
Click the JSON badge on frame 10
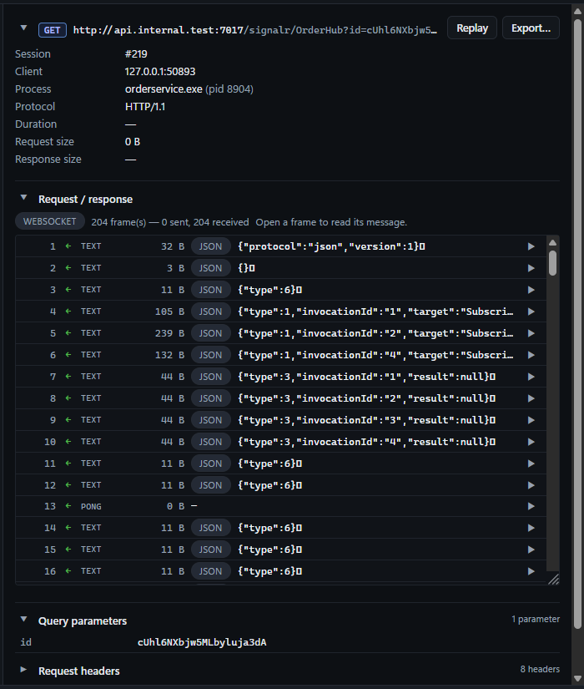pos(211,442)
